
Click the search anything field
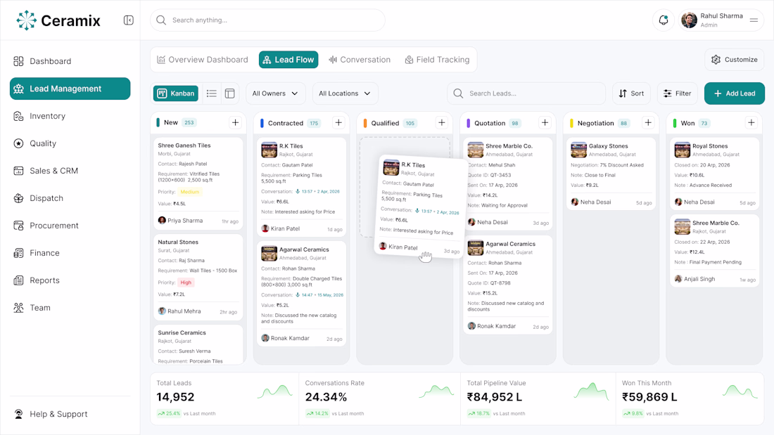pos(267,20)
